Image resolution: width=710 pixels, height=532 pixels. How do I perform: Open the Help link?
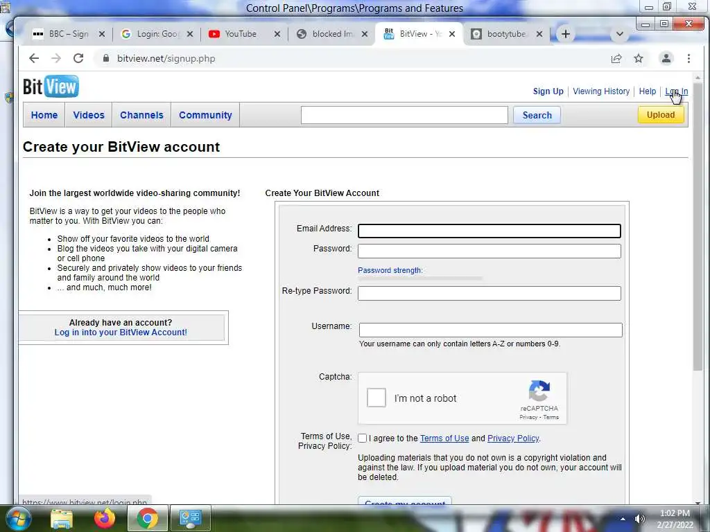pos(647,91)
